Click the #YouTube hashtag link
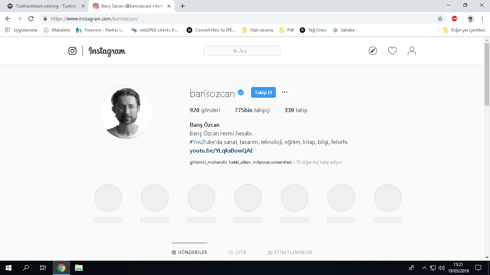Viewport: 490px width, 275px height. tap(202, 142)
